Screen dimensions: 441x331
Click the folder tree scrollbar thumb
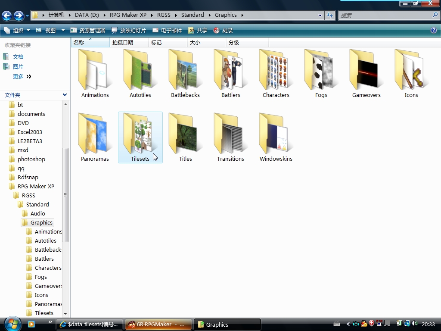tap(65, 195)
